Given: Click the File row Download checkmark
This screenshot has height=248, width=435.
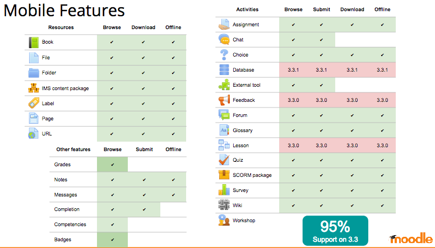Looking at the screenshot, I should [143, 58].
